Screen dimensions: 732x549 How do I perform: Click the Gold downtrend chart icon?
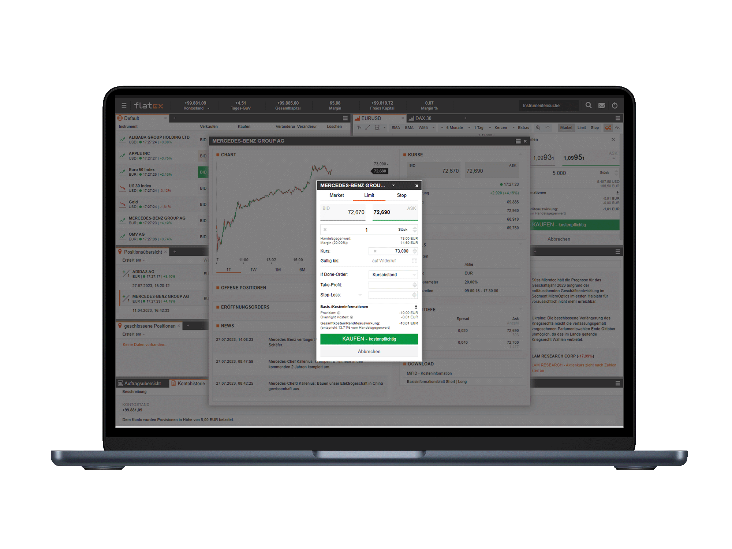pyautogui.click(x=122, y=204)
